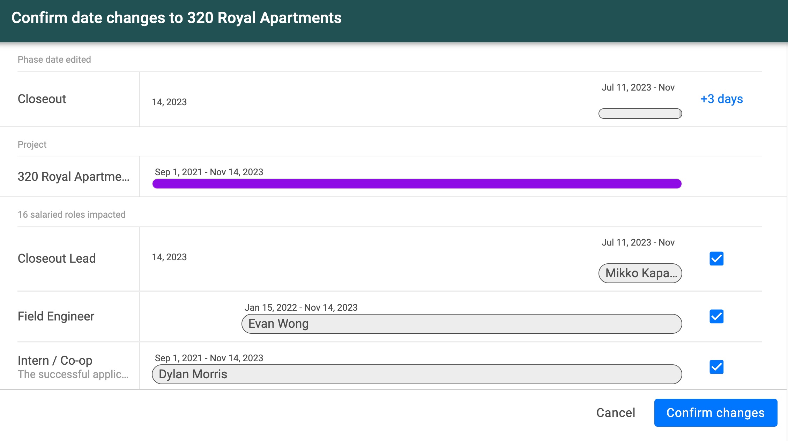Click the Closeout Lead role label
This screenshot has height=441, width=788.
click(57, 258)
